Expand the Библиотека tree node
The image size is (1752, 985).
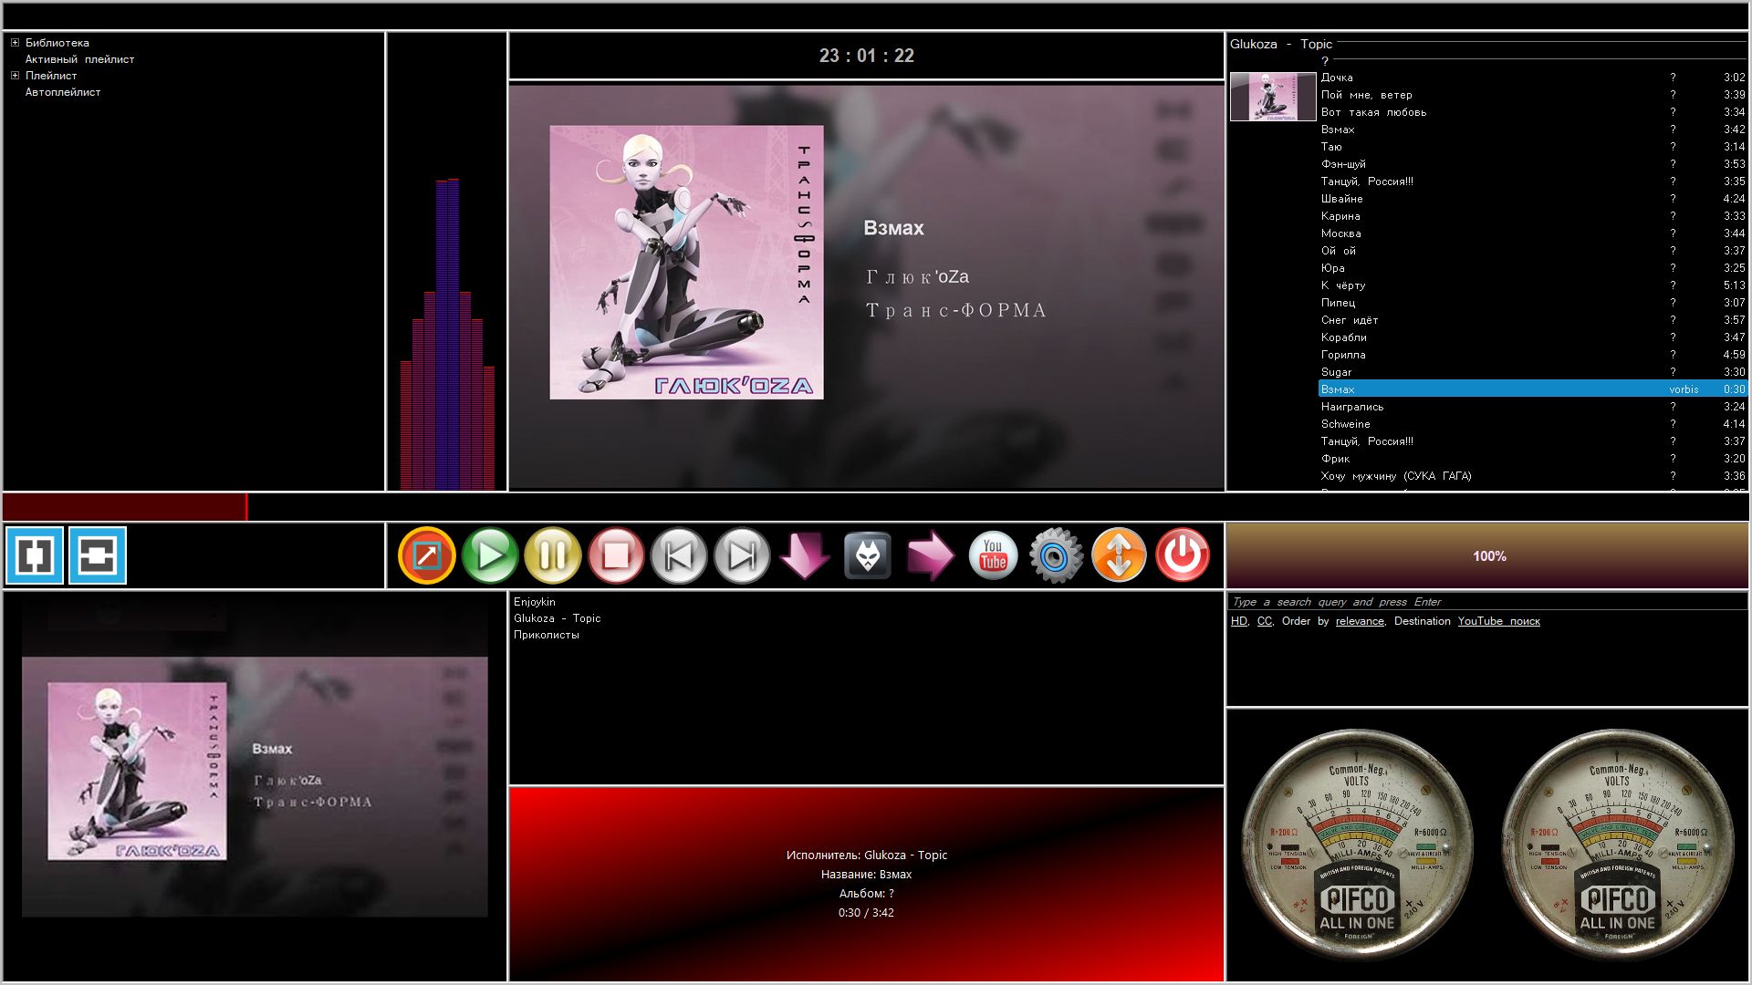(15, 43)
